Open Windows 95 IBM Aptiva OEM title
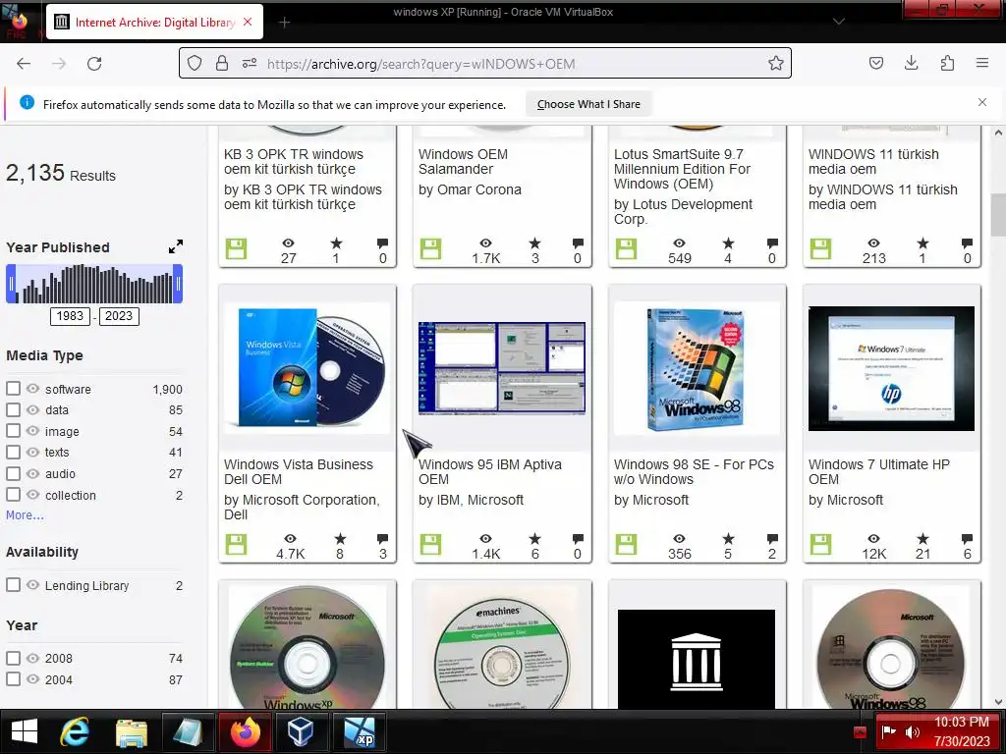 point(489,472)
